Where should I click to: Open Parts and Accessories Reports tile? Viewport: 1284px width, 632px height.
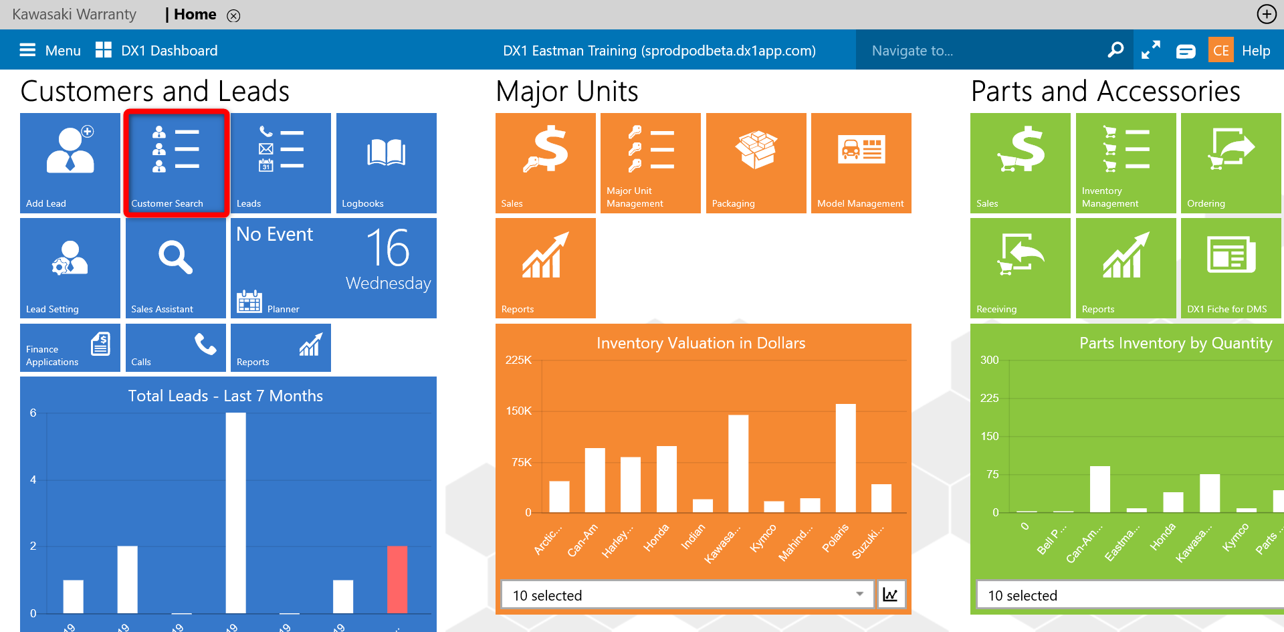[1126, 268]
